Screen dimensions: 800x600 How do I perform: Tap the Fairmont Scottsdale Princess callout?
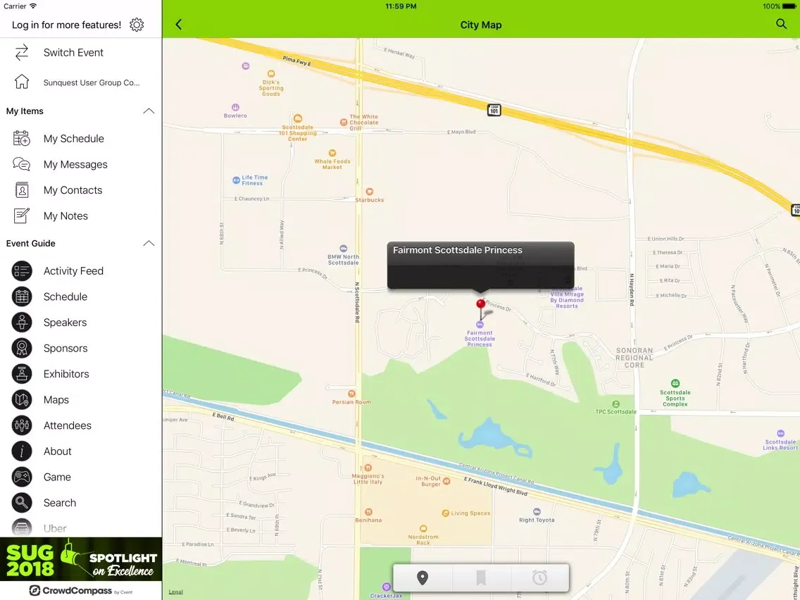coord(480,265)
